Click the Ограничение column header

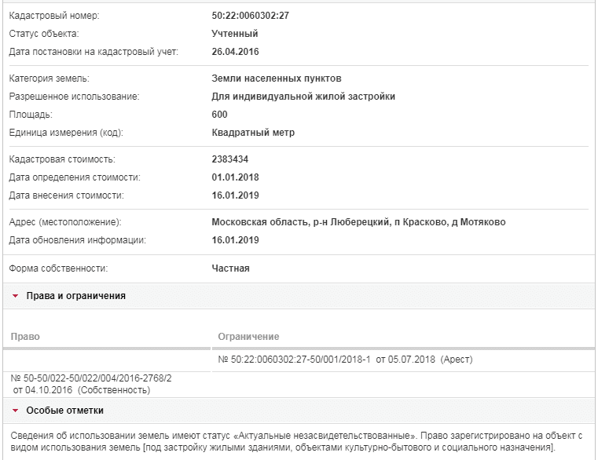coord(248,337)
